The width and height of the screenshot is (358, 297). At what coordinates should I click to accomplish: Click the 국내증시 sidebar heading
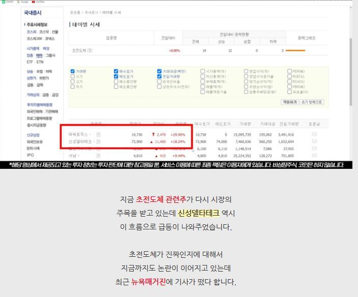[x=33, y=13]
